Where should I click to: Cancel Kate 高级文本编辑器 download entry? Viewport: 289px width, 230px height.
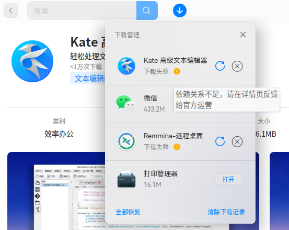coord(237,66)
